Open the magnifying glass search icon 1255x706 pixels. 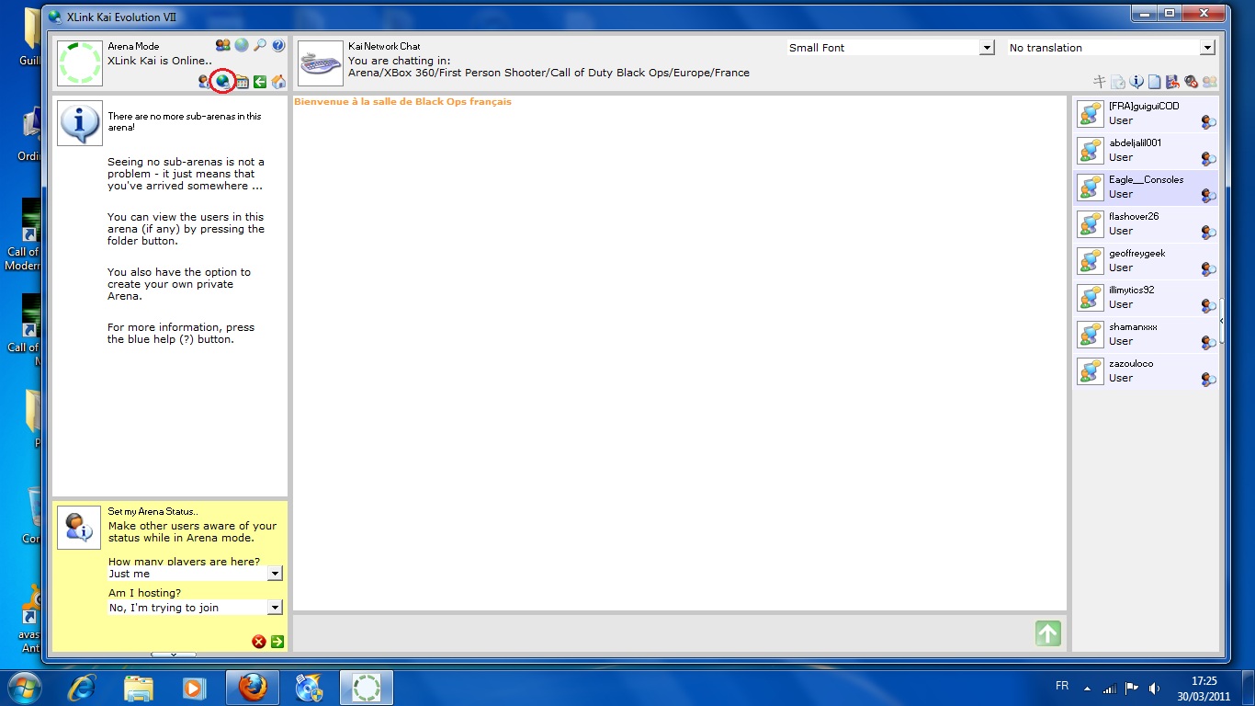click(260, 45)
